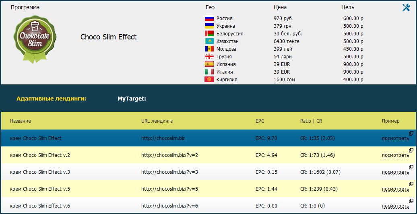Screen dimensions: 417x214
Task: Click the 970 руб price
Action: pos(283,19)
